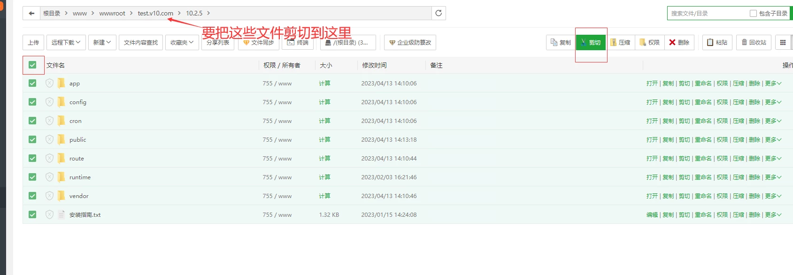The width and height of the screenshot is (793, 275).
Task: Click the red 删除 toolbar button
Action: tap(679, 42)
